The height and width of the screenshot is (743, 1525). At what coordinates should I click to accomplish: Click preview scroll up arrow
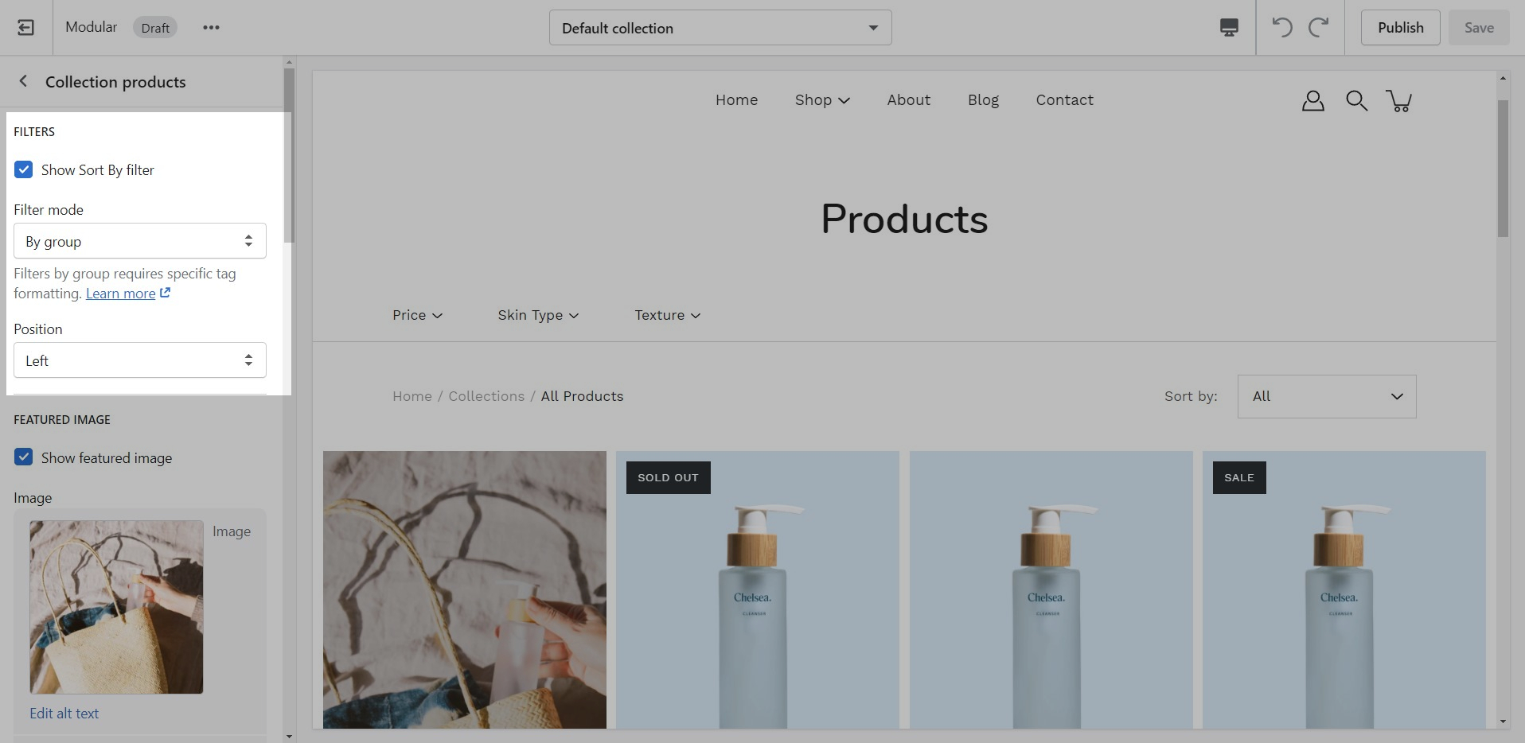click(x=1503, y=78)
